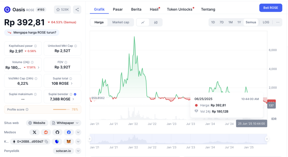The image size is (288, 157).
Task: Click the #193 rank badge
Action: [x=41, y=10]
